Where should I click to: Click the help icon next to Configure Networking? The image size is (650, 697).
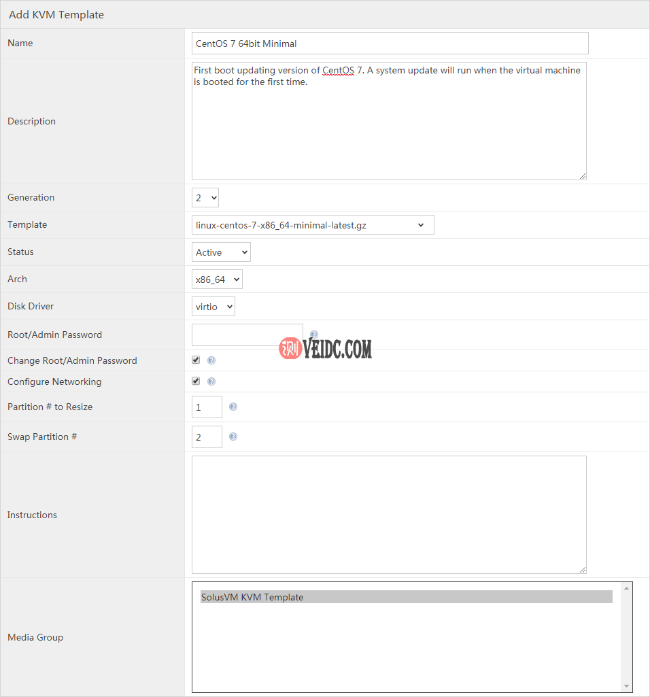pyautogui.click(x=211, y=381)
